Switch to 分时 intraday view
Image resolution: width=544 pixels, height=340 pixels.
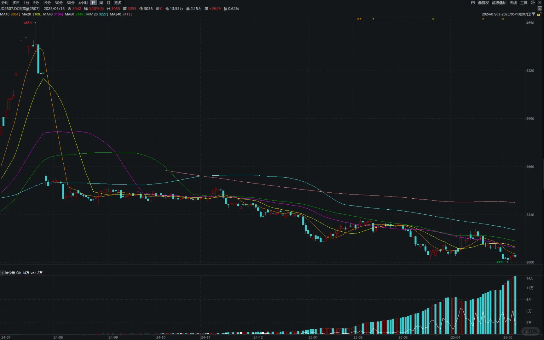5,3
